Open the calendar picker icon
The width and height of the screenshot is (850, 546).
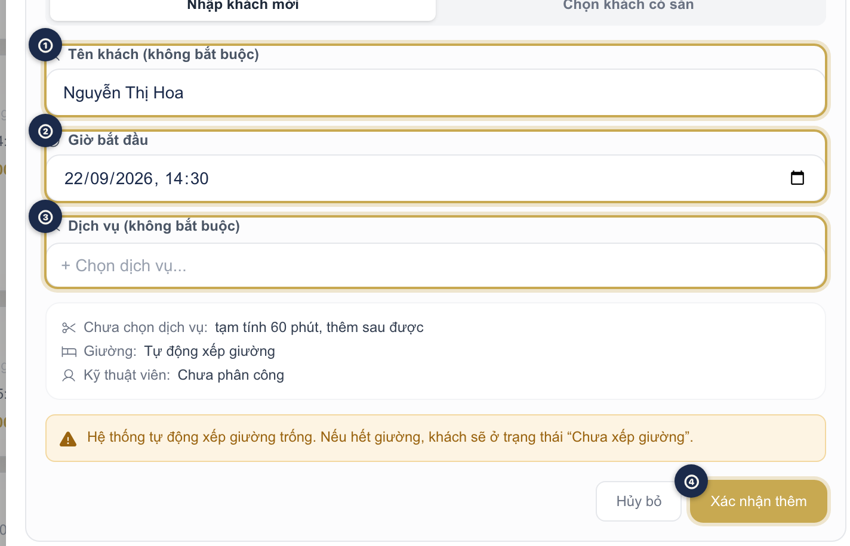point(797,178)
